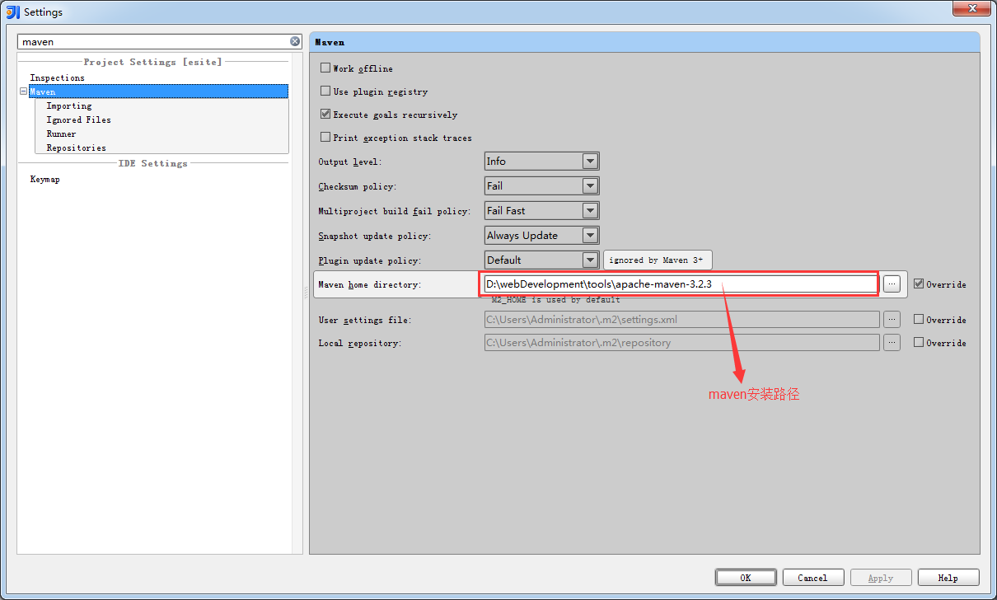Image resolution: width=997 pixels, height=600 pixels.
Task: Open Runner under Maven
Action: [61, 134]
